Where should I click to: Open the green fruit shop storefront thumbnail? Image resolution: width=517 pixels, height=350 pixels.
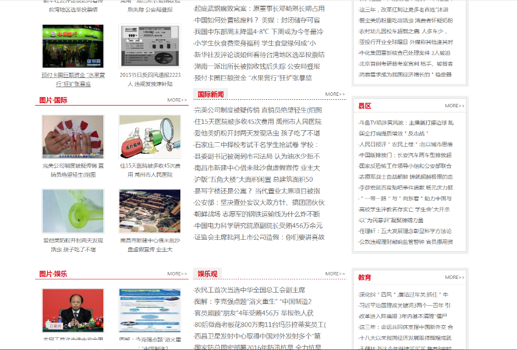coord(73,46)
